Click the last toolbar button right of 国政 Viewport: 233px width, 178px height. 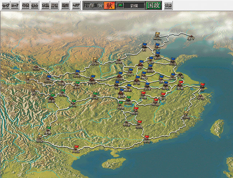[168, 5]
